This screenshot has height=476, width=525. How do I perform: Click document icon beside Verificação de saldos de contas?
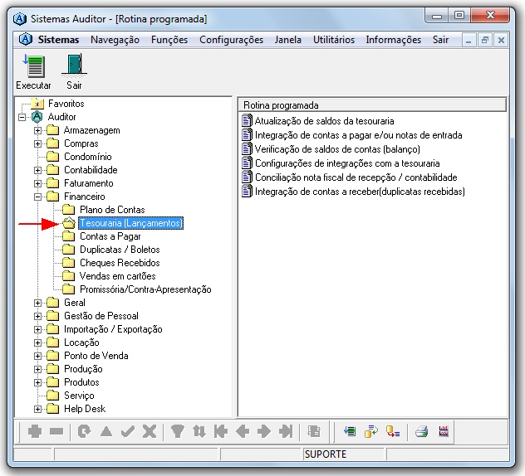click(247, 148)
